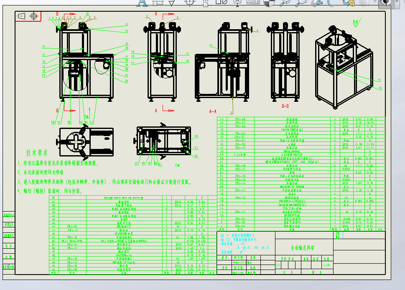Select balloon 63 in the isometric view
This screenshot has height=290, width=405.
(x=379, y=80)
